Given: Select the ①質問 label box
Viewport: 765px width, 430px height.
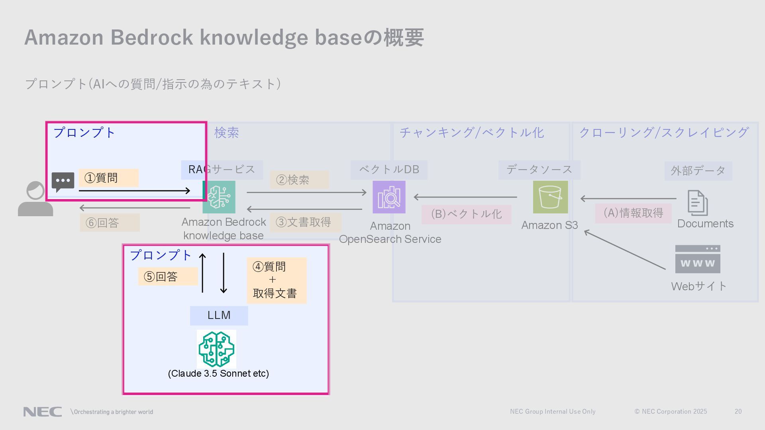Looking at the screenshot, I should tap(108, 178).
